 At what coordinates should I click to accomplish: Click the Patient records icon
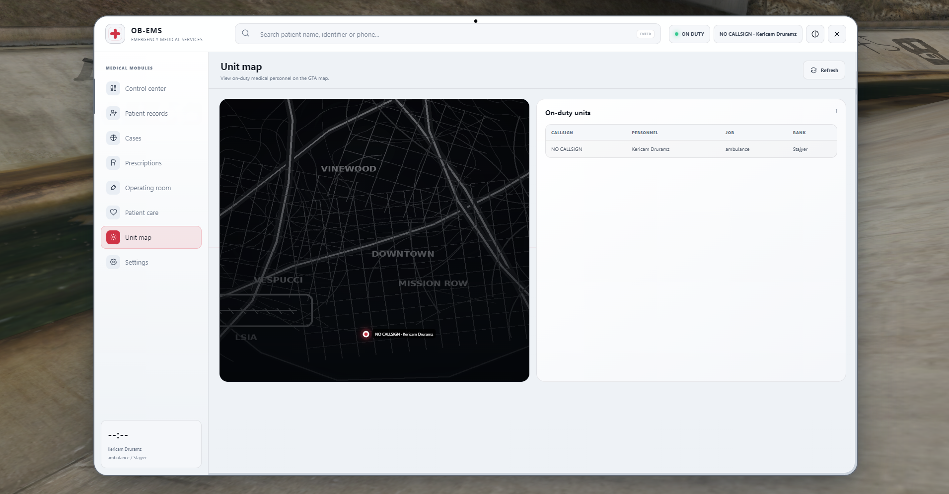pyautogui.click(x=113, y=113)
